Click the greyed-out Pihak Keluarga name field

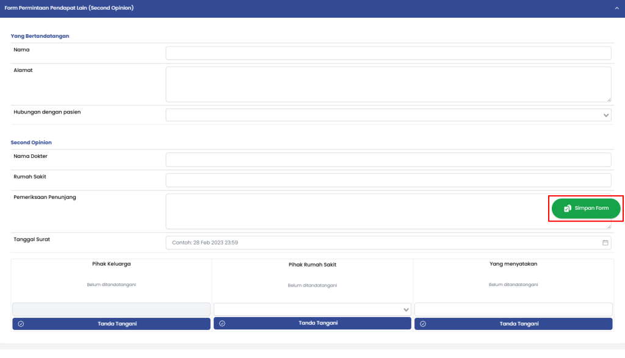click(111, 309)
